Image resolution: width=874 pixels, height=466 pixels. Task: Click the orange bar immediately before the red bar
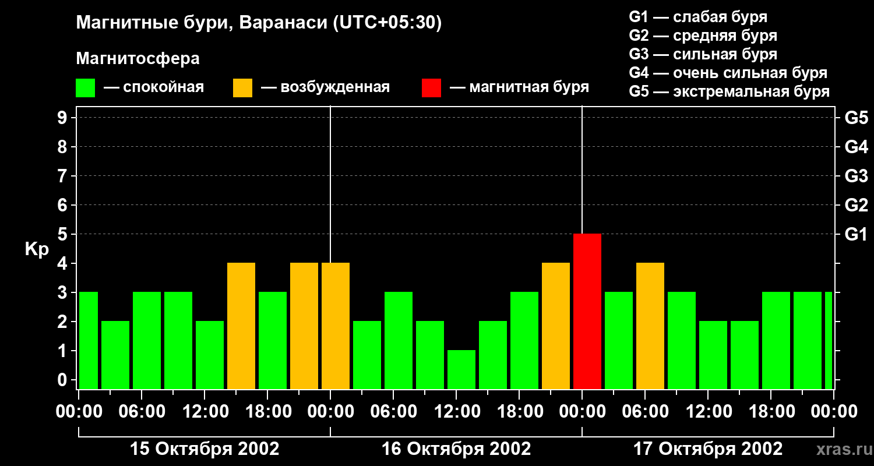tap(556, 326)
